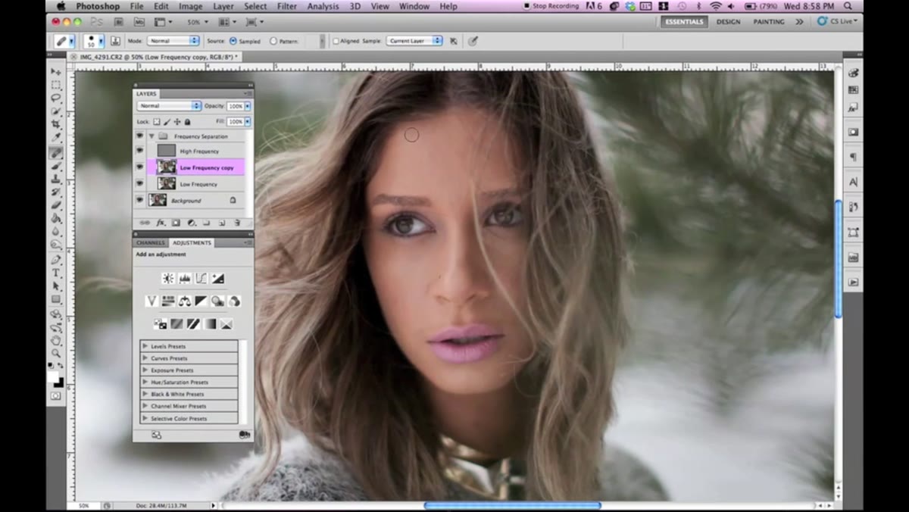Open Launch Bridge icon in application bar
The height and width of the screenshot is (512, 909).
[117, 22]
